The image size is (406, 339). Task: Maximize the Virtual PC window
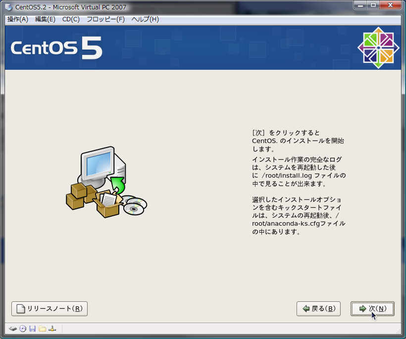[x=373, y=5]
